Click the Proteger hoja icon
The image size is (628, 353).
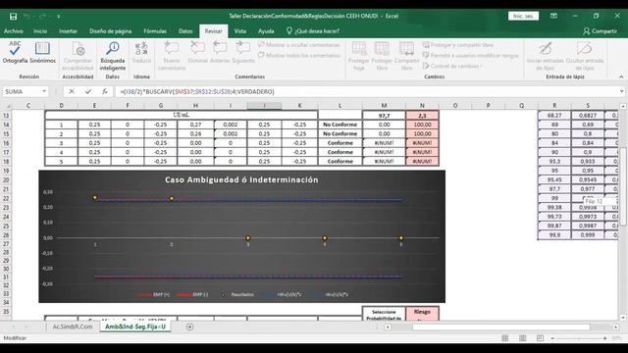[358, 56]
